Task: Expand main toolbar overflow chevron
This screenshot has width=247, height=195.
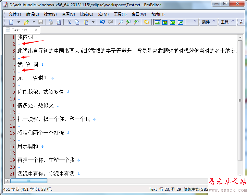Action: [195, 21]
